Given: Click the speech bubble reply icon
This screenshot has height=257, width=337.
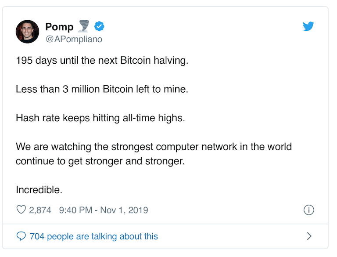Looking at the screenshot, I should (21, 236).
